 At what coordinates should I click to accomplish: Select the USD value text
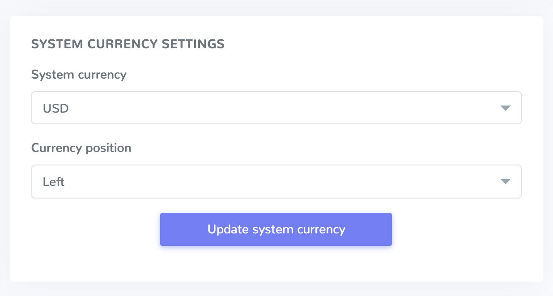55,108
